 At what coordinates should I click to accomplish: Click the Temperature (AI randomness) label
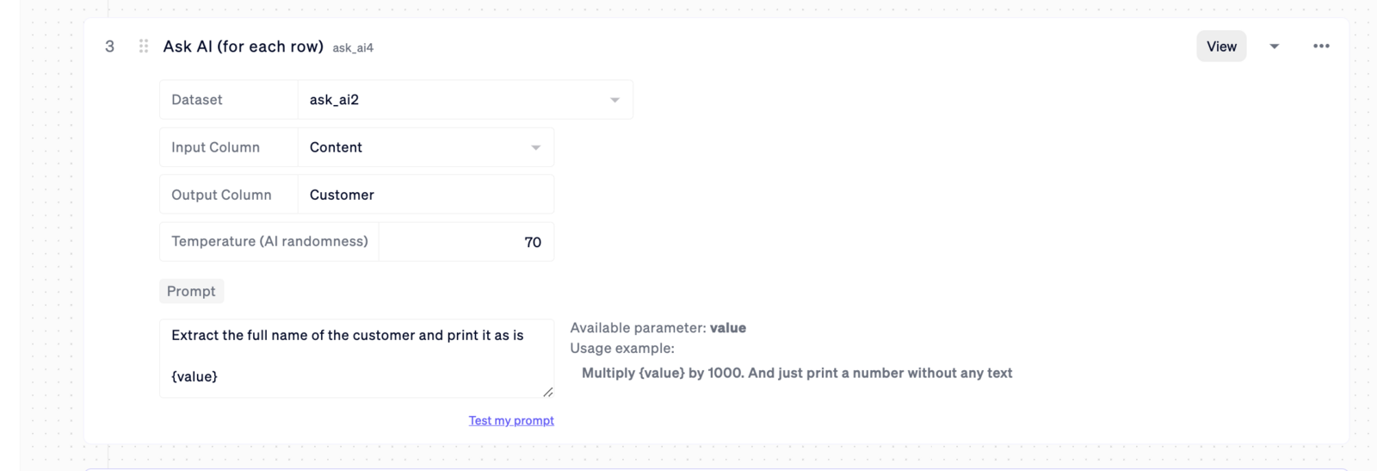pyautogui.click(x=269, y=241)
